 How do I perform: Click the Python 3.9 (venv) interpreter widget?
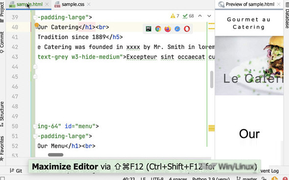211,179
